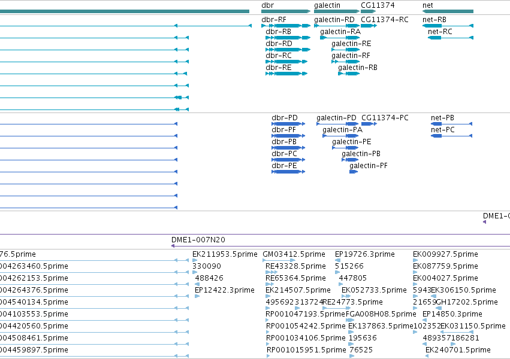The height and width of the screenshot is (359, 510).
Task: Open the CG11374-PC protein label
Action: pos(385,117)
